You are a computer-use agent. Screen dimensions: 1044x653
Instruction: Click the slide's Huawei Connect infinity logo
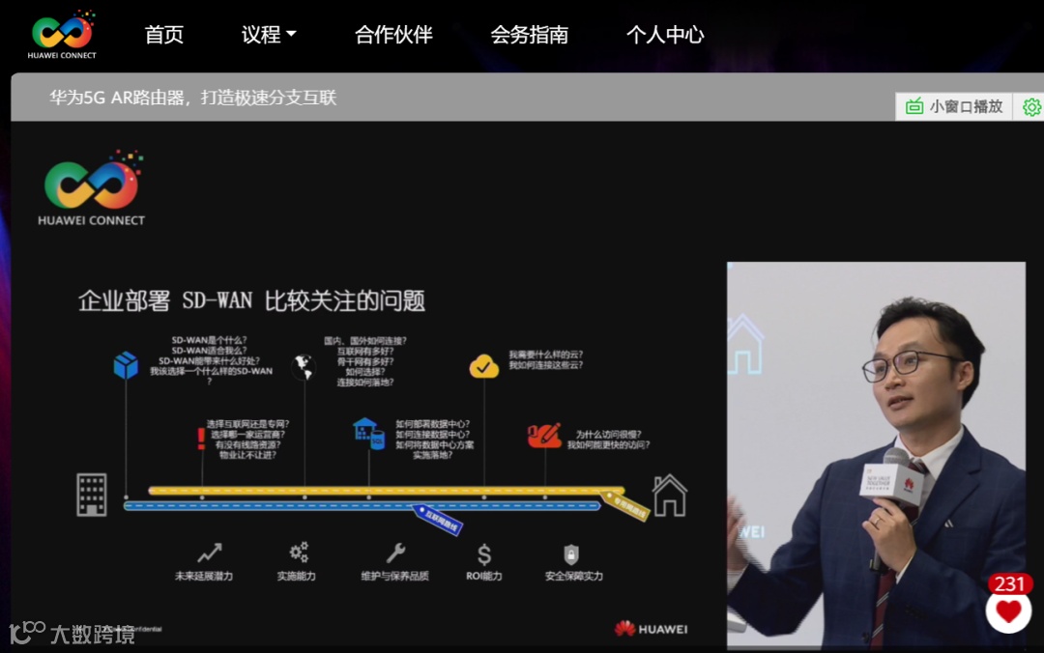point(91,188)
